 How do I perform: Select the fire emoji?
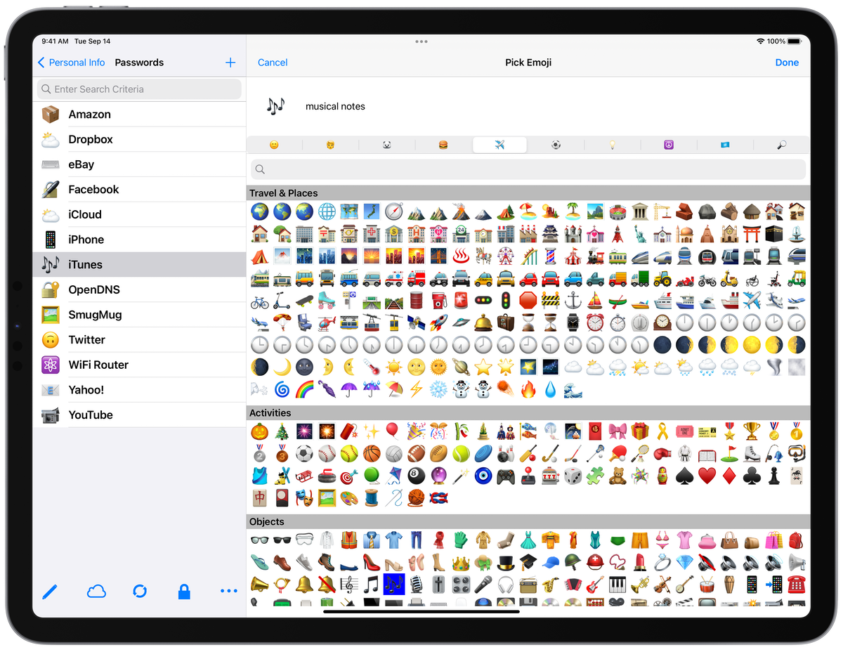(528, 389)
